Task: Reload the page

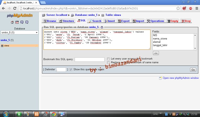Action: (15, 8)
